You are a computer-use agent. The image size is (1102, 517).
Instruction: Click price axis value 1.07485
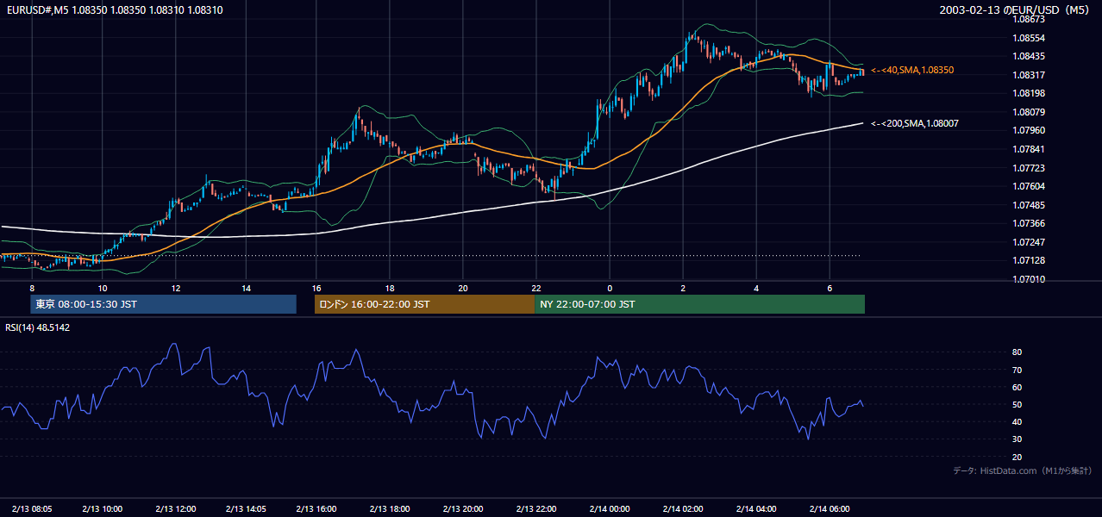pos(1028,205)
